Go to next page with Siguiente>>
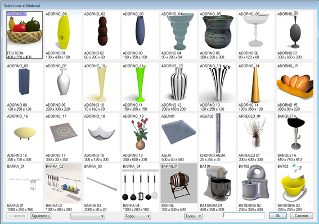The image size is (319, 224). pyautogui.click(x=41, y=216)
